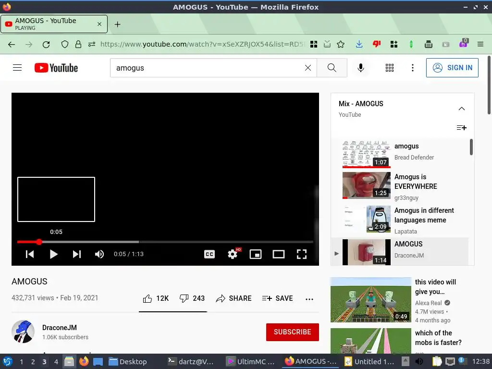The image size is (492, 369).
Task: Go back in Firefox history
Action: pyautogui.click(x=12, y=44)
